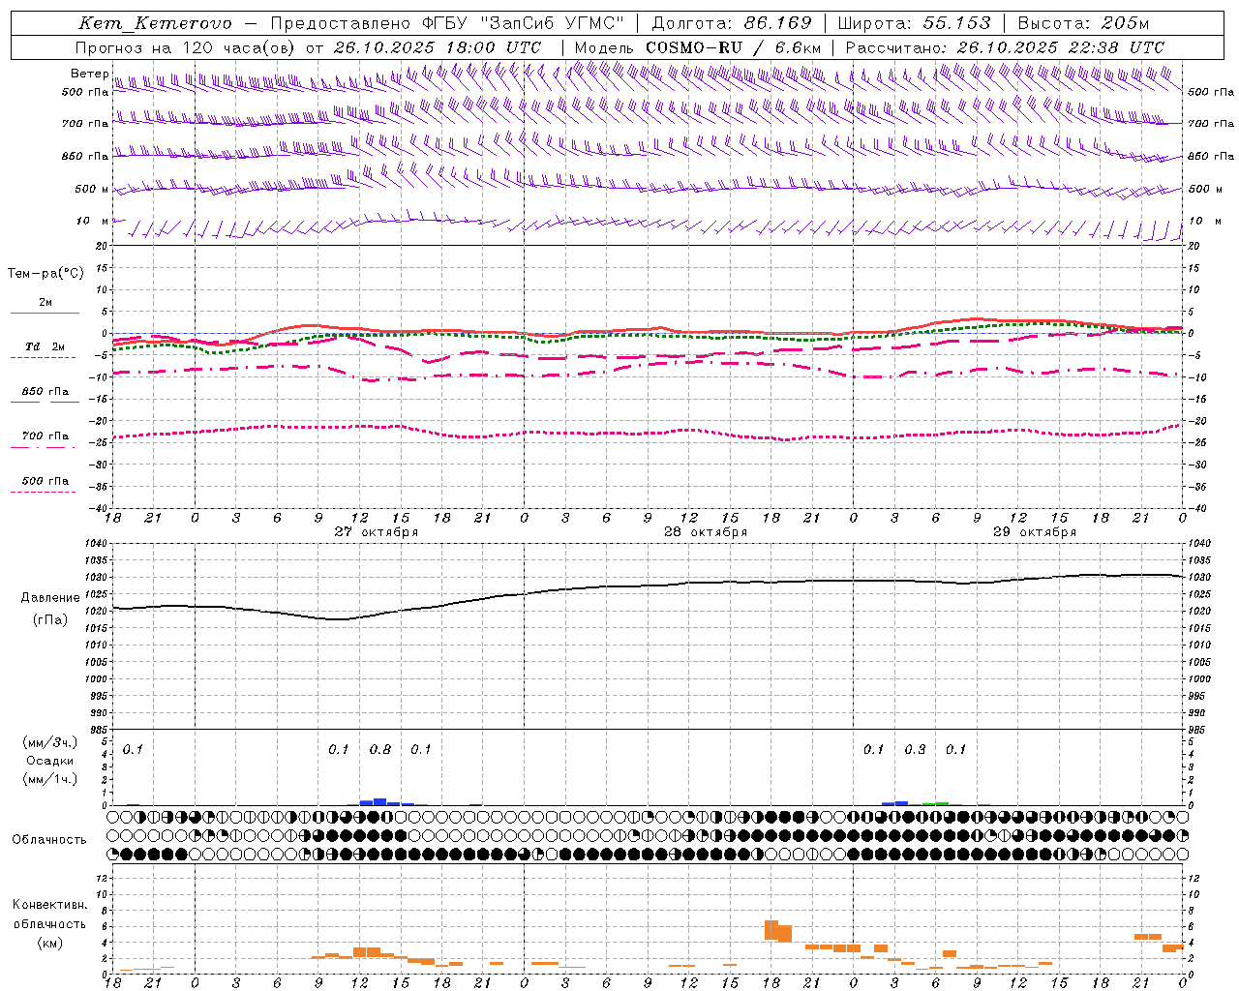Click the Kem_Kemerovo station title
This screenshot has width=1239, height=991.
156,23
